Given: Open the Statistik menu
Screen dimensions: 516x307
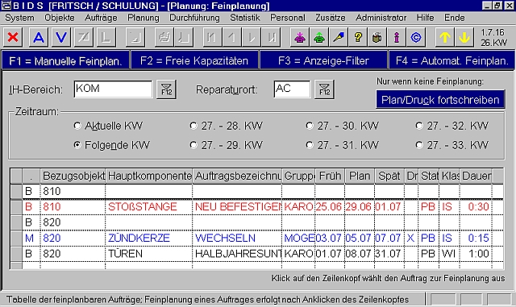Looking at the screenshot, I should click(245, 18).
